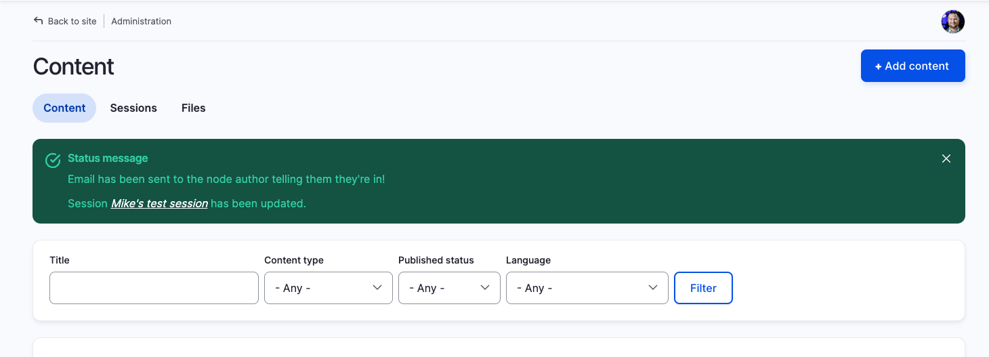Click the Content type field label

[294, 260]
